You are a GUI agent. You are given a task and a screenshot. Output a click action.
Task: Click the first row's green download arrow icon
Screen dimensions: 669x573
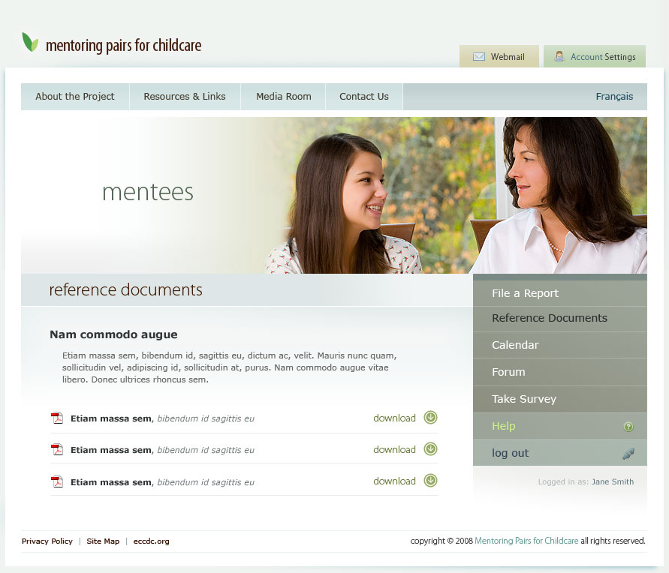click(x=430, y=418)
